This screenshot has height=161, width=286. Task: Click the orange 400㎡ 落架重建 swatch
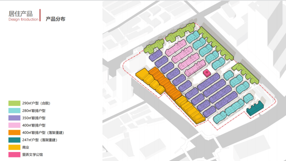click(x=14, y=132)
